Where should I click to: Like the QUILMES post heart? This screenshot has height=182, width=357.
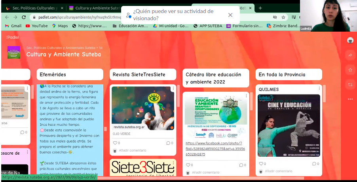click(261, 163)
